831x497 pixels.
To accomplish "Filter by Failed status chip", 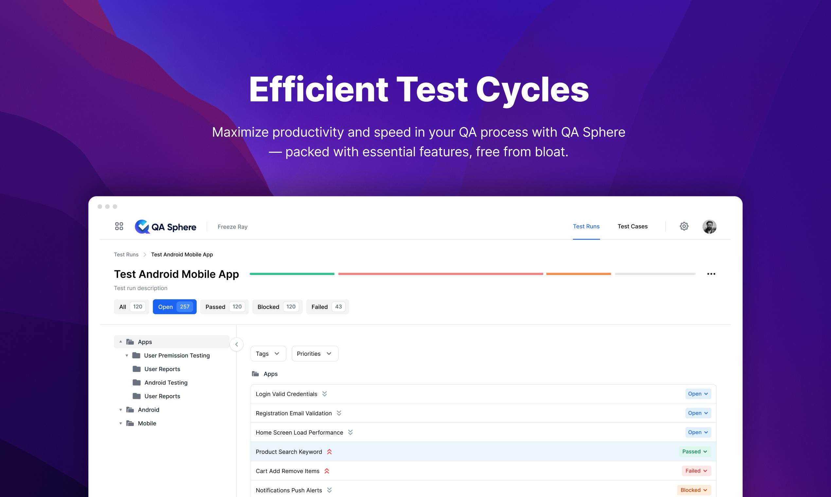I will click(x=327, y=307).
